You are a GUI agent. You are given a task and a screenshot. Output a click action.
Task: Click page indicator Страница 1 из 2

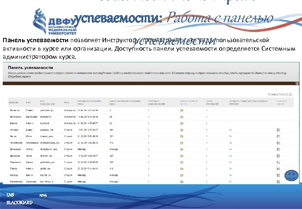276,94
